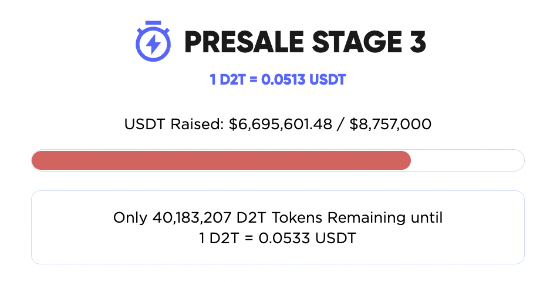
Task: Select the word PRESALE in the heading
Action: [x=244, y=42]
